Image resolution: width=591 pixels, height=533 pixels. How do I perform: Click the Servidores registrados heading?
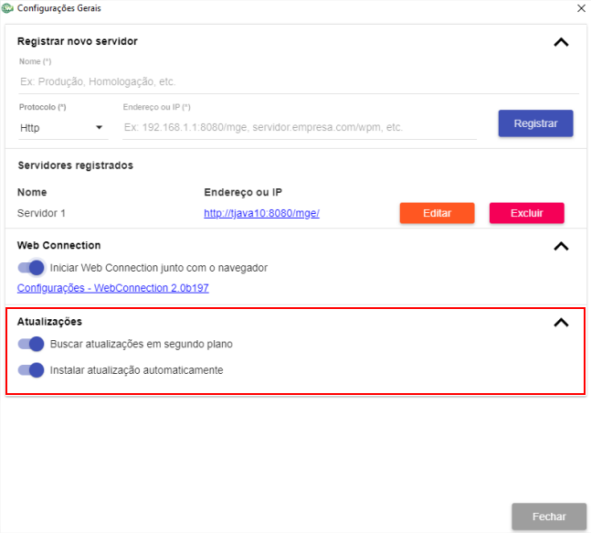[x=76, y=165]
